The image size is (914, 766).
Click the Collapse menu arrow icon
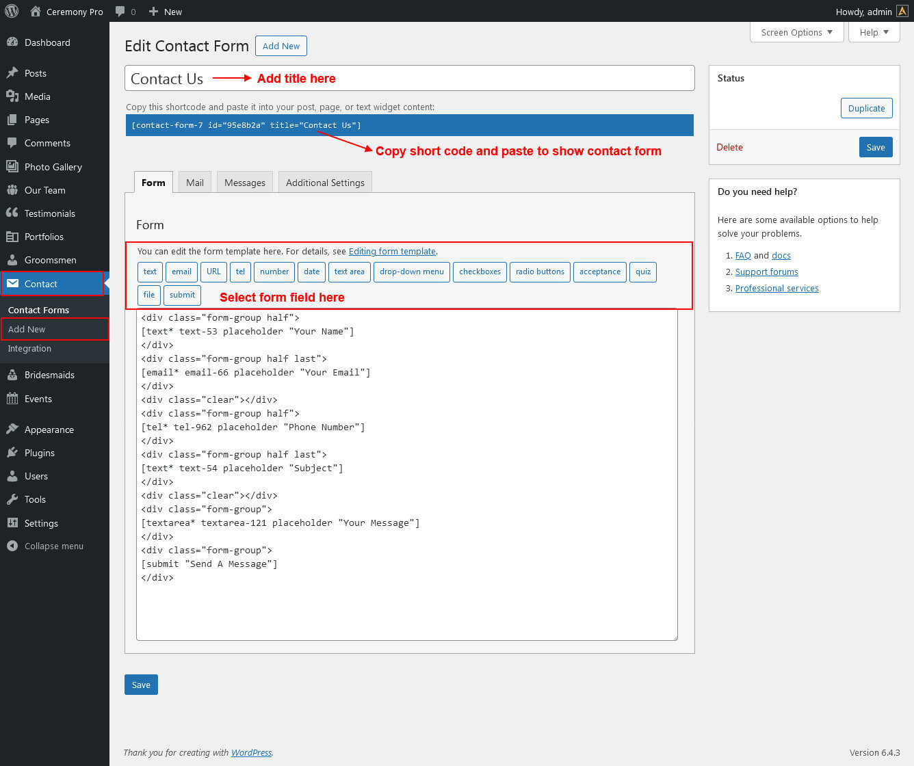click(x=12, y=546)
